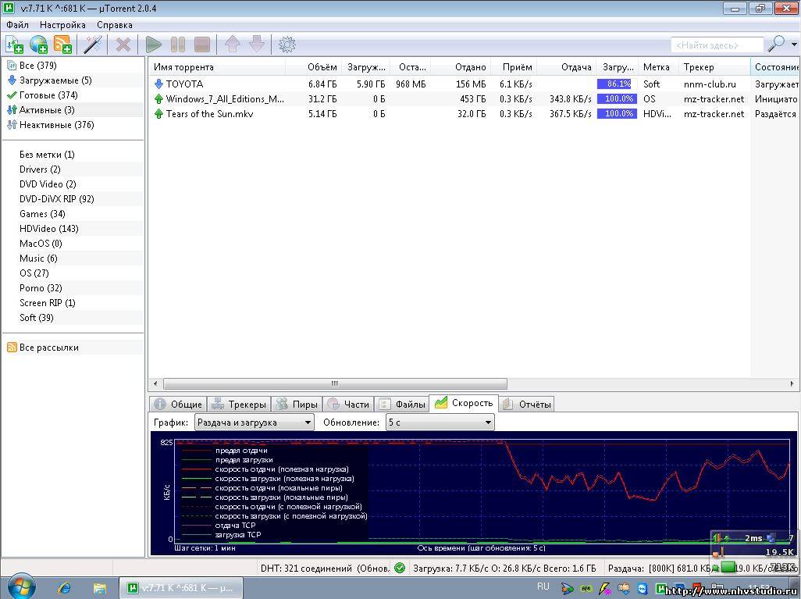Viewport: 801px width, 599px height.
Task: Click the search magnifier icon
Action: tap(777, 44)
